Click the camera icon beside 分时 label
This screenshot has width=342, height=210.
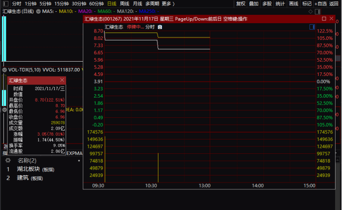coord(159,27)
